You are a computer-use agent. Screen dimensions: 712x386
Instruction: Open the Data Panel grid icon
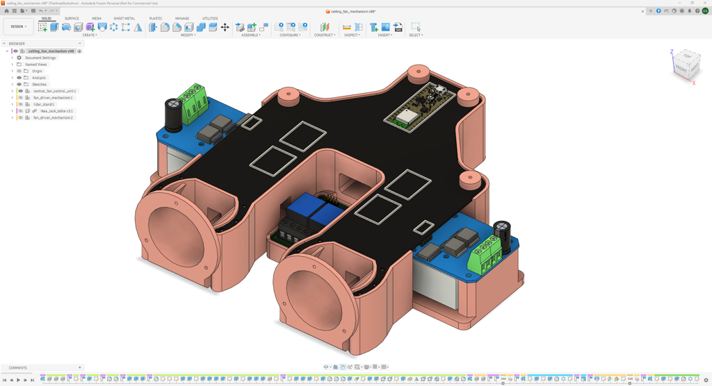[x=15, y=11]
